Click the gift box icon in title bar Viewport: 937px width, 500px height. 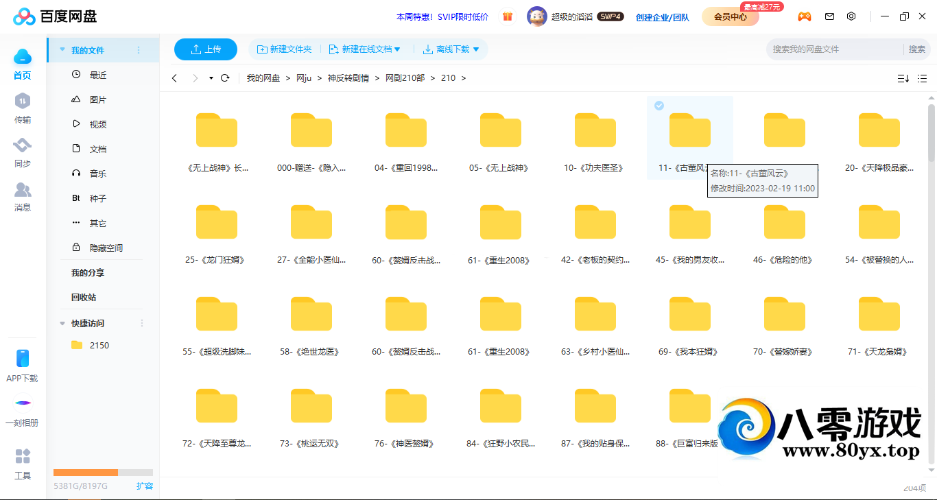click(508, 16)
